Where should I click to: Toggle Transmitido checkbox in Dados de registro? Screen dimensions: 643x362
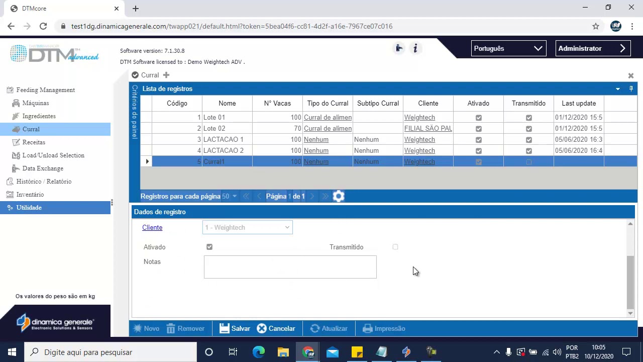395,247
